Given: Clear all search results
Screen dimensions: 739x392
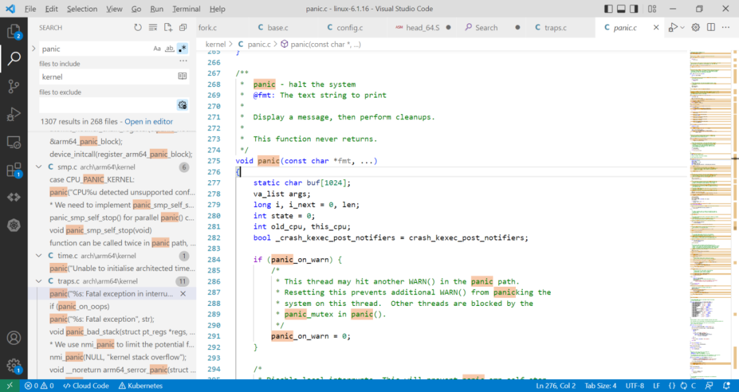Looking at the screenshot, I should [153, 27].
